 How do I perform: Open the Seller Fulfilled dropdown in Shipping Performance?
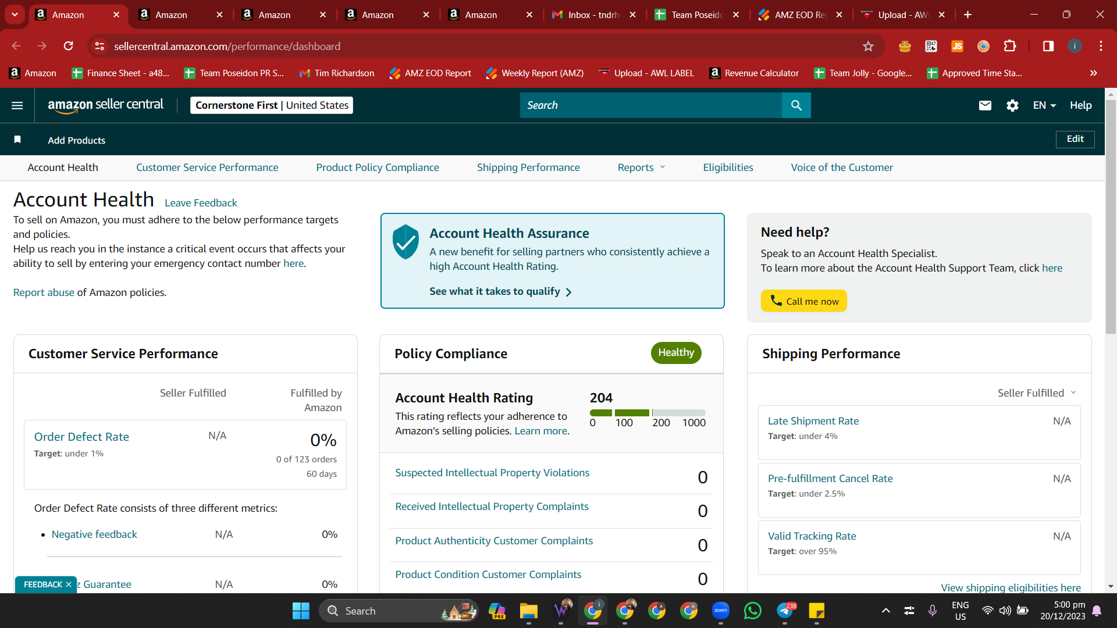point(1037,393)
